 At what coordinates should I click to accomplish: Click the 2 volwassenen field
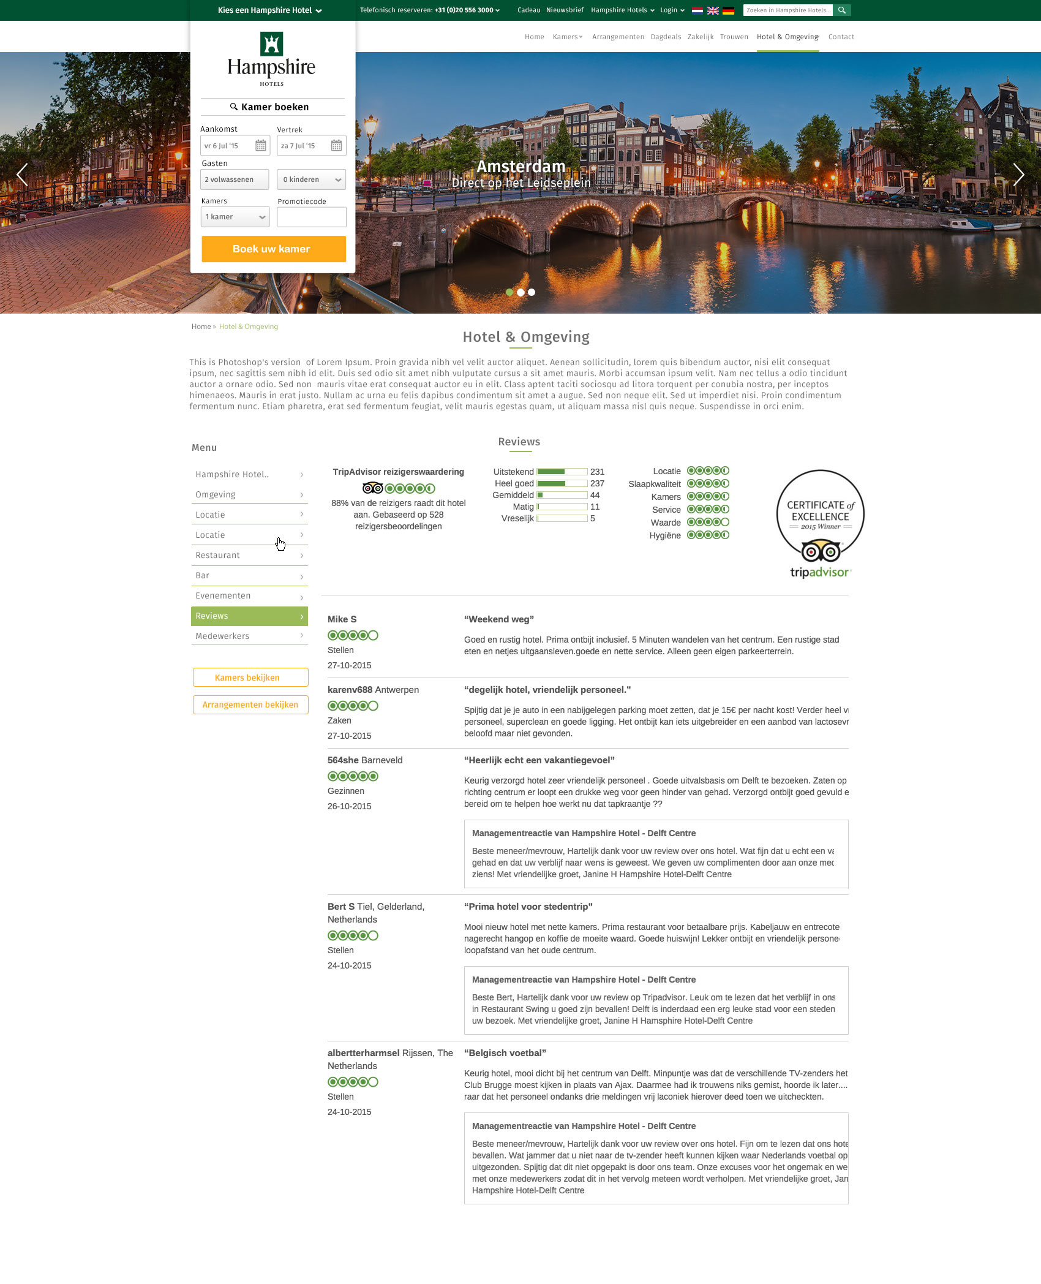pos(235,179)
